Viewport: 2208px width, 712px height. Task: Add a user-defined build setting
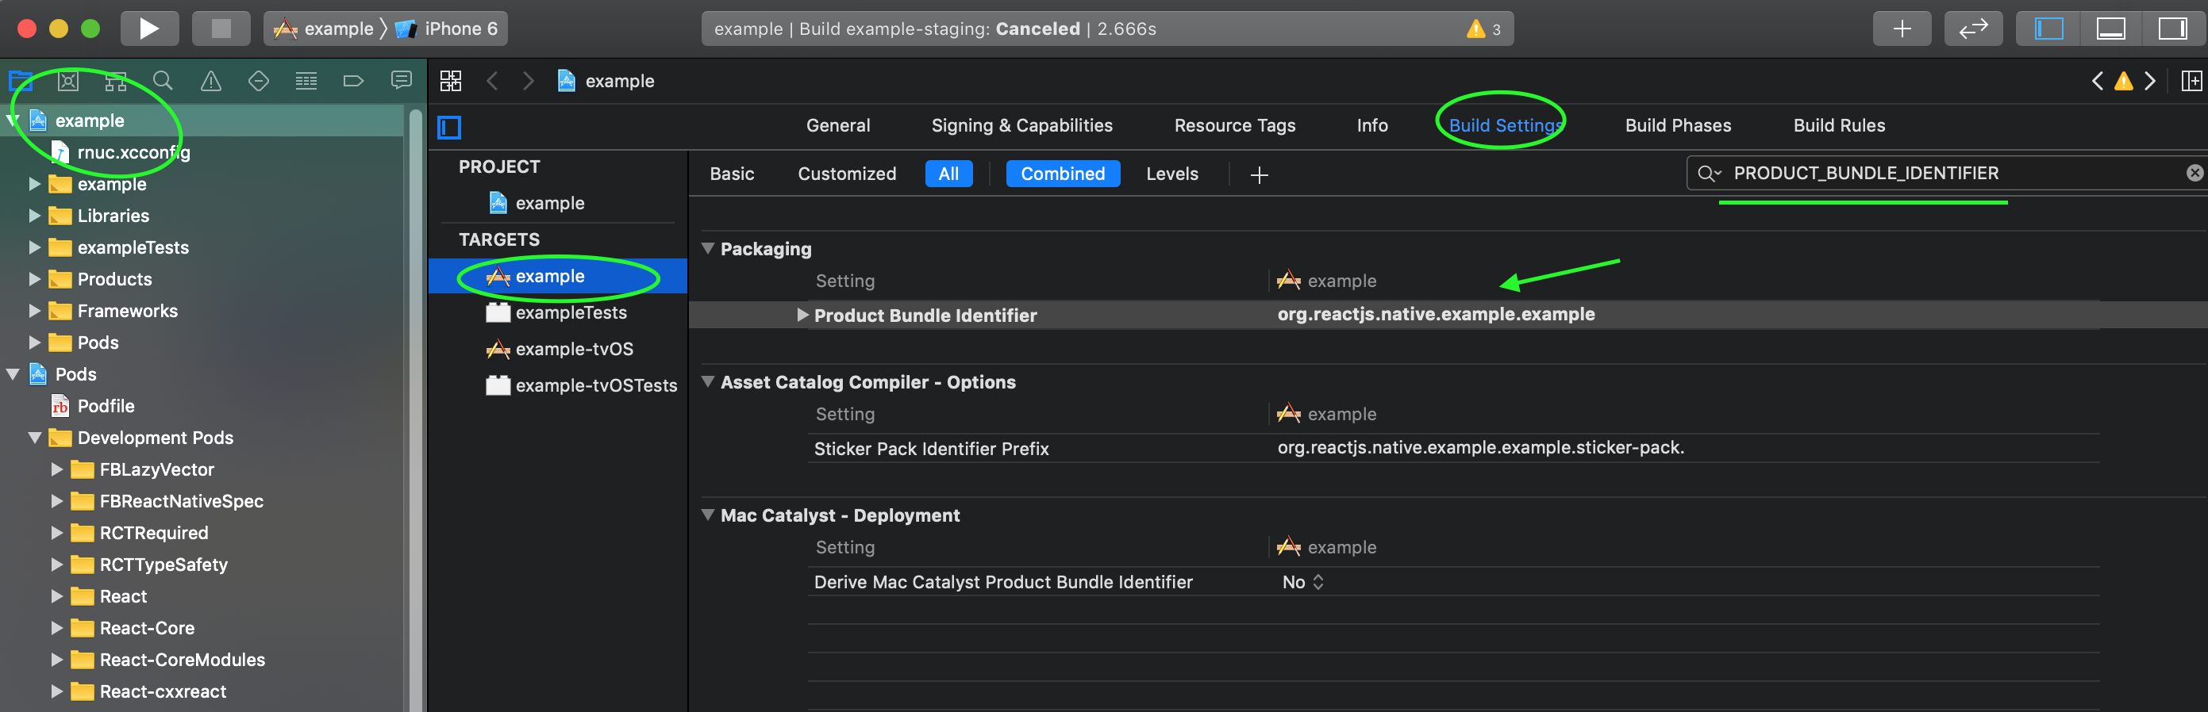pyautogui.click(x=1258, y=174)
